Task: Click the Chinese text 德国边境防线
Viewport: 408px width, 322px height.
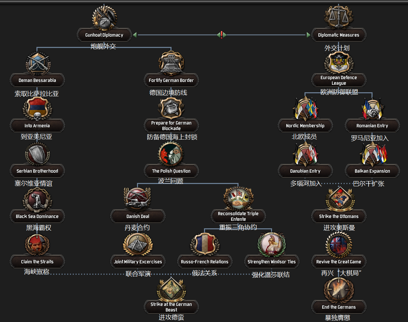Action: [168, 92]
